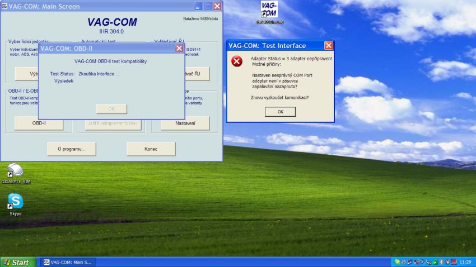Screen dimensions: 476x267
Task: Select the IHR3040n.exe VAG-COM desktop icon
Action: point(269,13)
